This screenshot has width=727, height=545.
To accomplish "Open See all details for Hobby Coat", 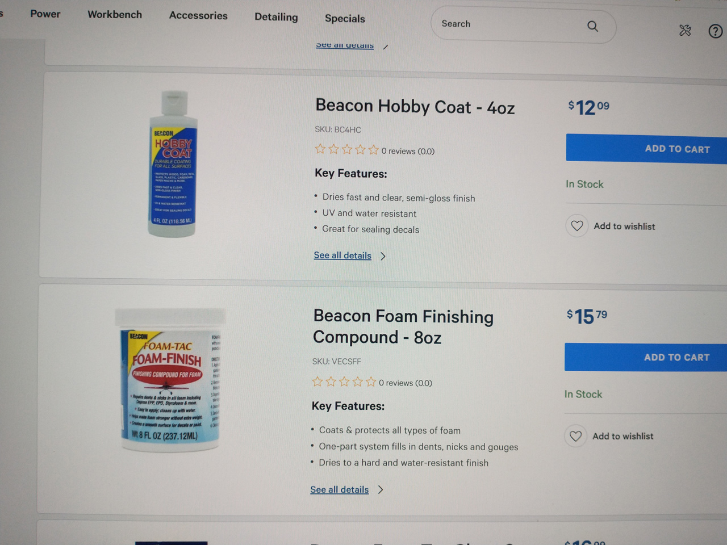I will tap(342, 255).
